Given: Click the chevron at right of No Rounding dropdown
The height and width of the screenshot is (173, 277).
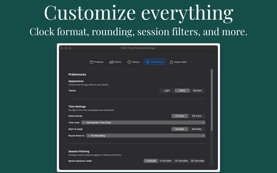Looking at the screenshot, I should click(203, 136).
